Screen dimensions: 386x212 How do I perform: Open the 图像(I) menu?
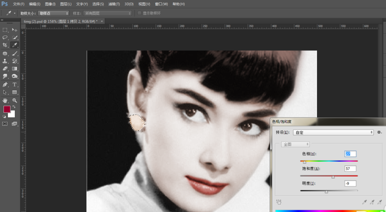coord(50,4)
